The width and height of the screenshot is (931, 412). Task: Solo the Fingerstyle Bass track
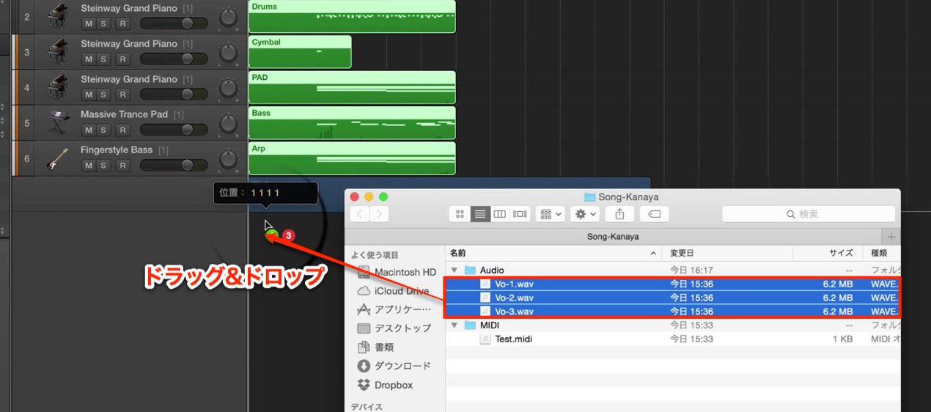point(103,165)
